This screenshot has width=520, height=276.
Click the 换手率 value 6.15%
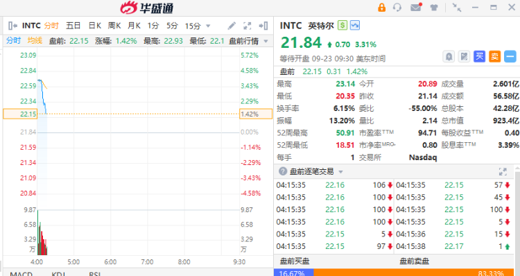coord(344,108)
